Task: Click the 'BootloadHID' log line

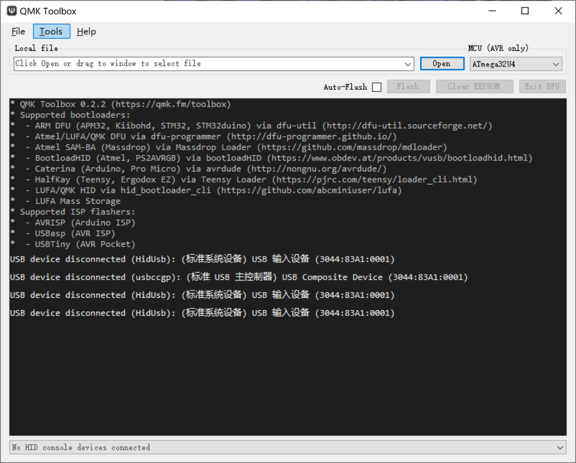Action: click(271, 158)
